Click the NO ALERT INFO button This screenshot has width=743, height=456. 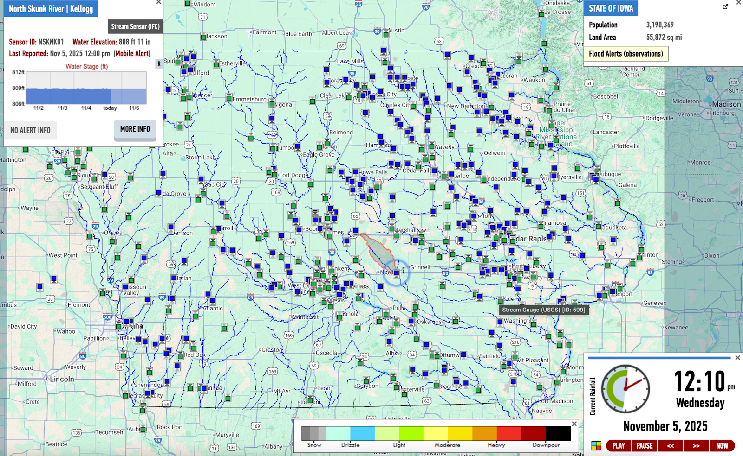click(31, 131)
